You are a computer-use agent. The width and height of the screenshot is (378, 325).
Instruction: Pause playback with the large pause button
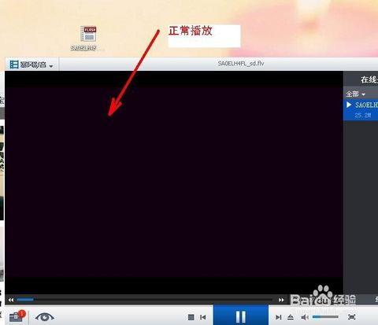pos(241,316)
